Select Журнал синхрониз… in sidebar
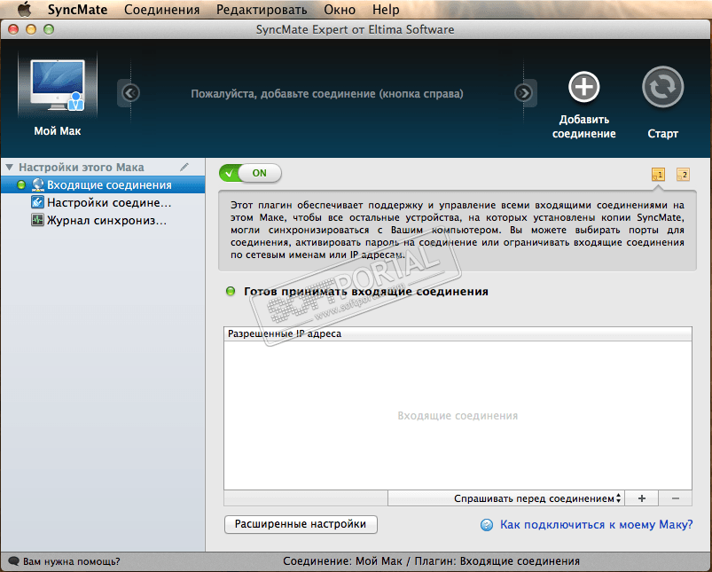 click(x=103, y=220)
